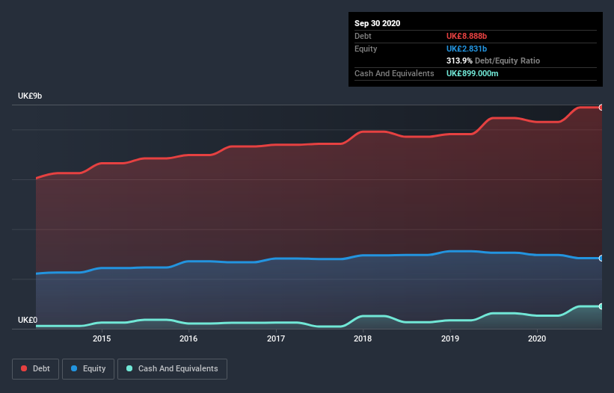Screen dimensions: 614x393
Task: Click the 2019 x-axis label
Action: (x=450, y=338)
